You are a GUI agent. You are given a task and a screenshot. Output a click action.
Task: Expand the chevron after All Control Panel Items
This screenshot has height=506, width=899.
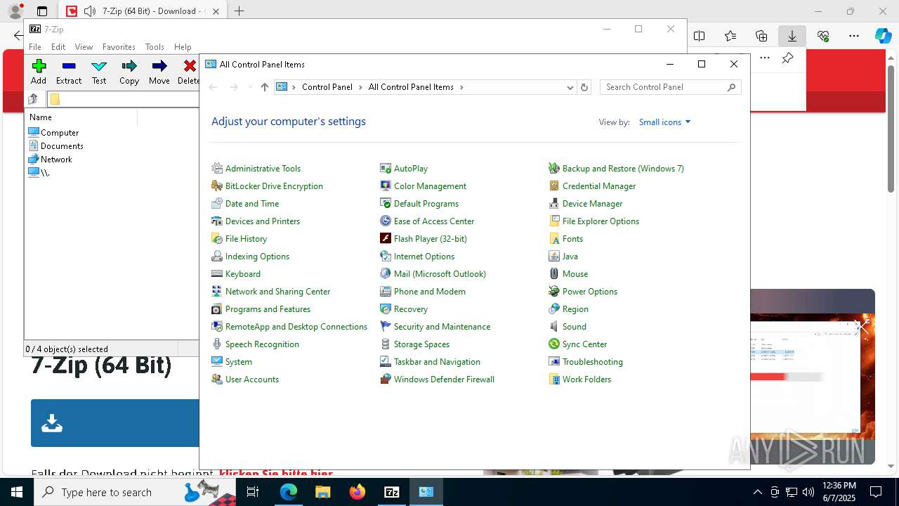461,87
